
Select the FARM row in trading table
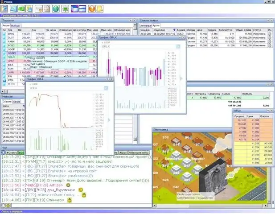point(49,41)
